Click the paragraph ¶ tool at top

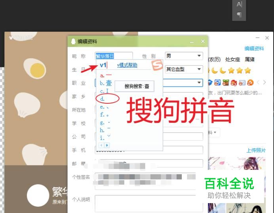[x=239, y=14]
